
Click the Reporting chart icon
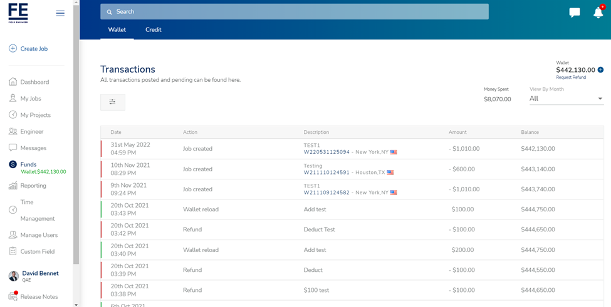[13, 185]
